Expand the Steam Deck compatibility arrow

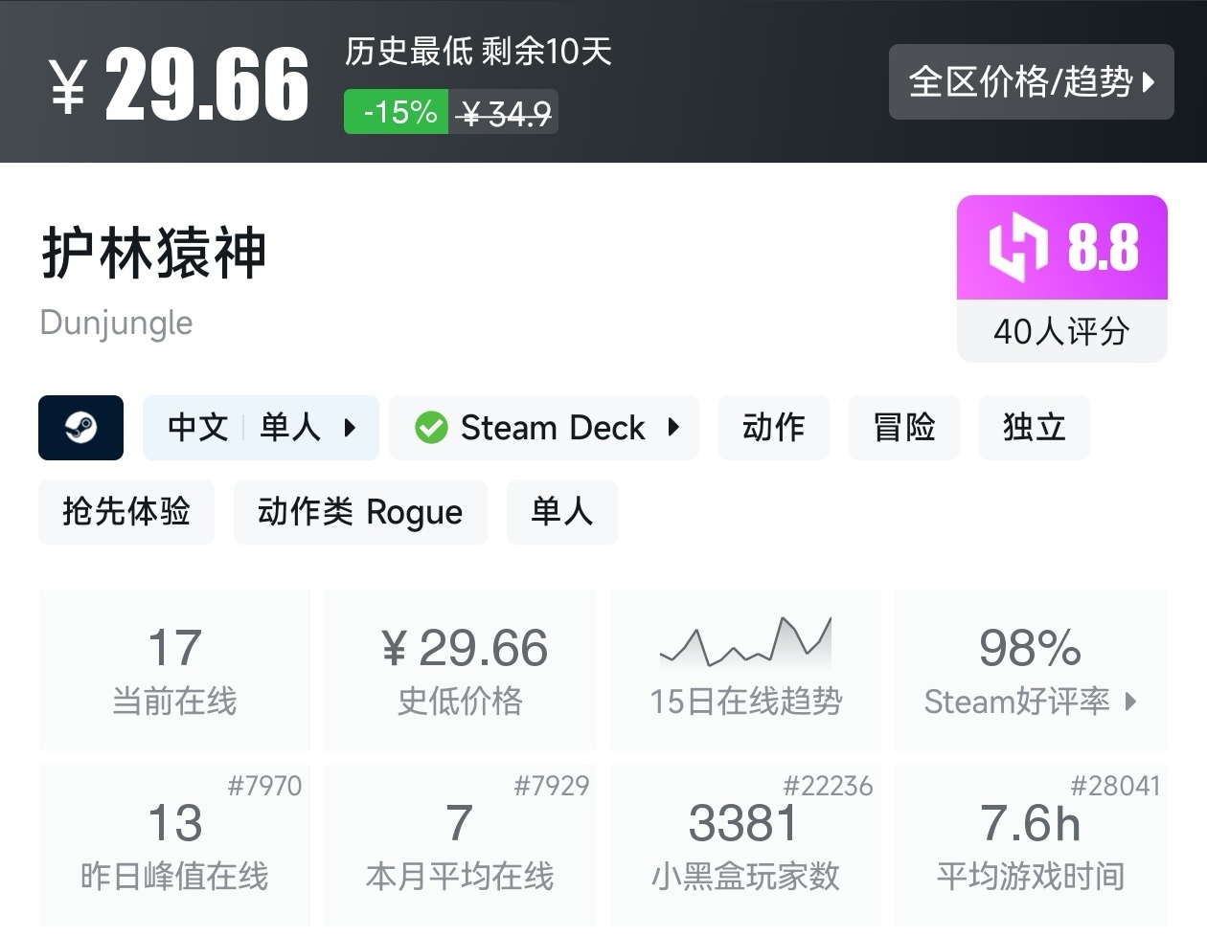pyautogui.click(x=673, y=427)
